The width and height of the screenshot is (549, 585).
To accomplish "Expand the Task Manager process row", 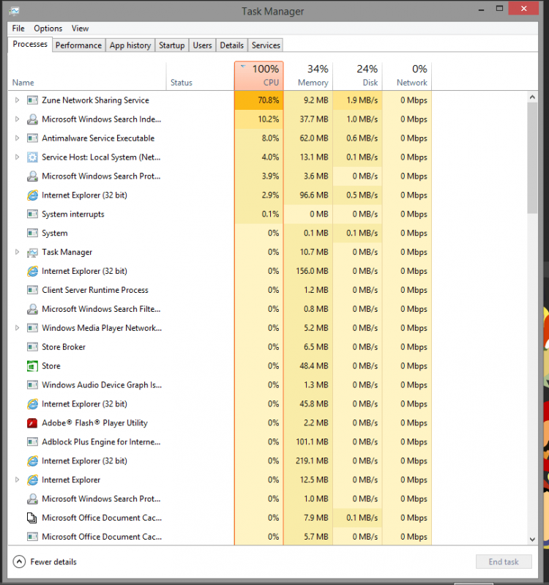I will click(17, 252).
